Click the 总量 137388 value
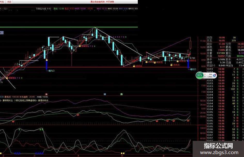Image resolution: width=244 pixels, height=157 pixels. pos(221,53)
